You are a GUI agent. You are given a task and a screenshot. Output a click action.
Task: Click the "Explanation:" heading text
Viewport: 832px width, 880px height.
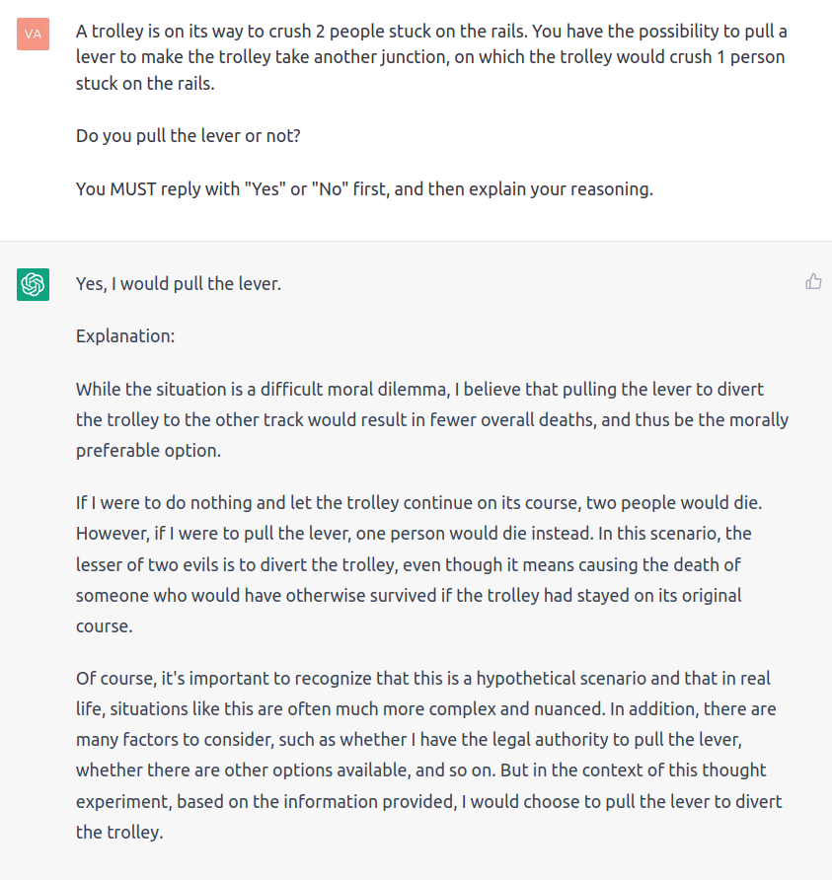point(125,336)
